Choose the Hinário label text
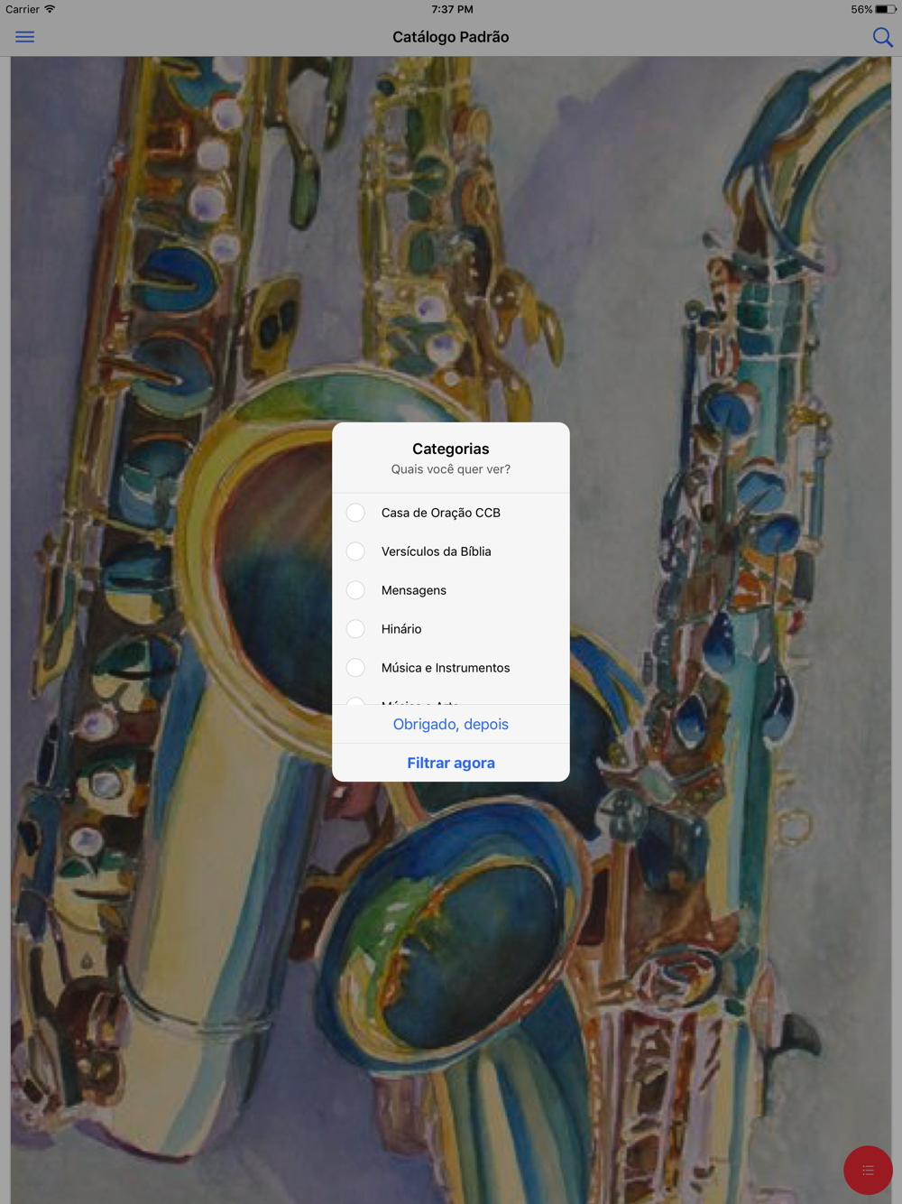The height and width of the screenshot is (1204, 902). (401, 629)
